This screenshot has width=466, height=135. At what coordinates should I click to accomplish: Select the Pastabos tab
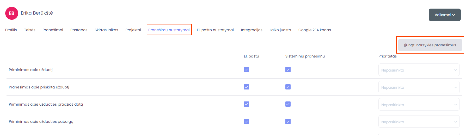click(79, 30)
